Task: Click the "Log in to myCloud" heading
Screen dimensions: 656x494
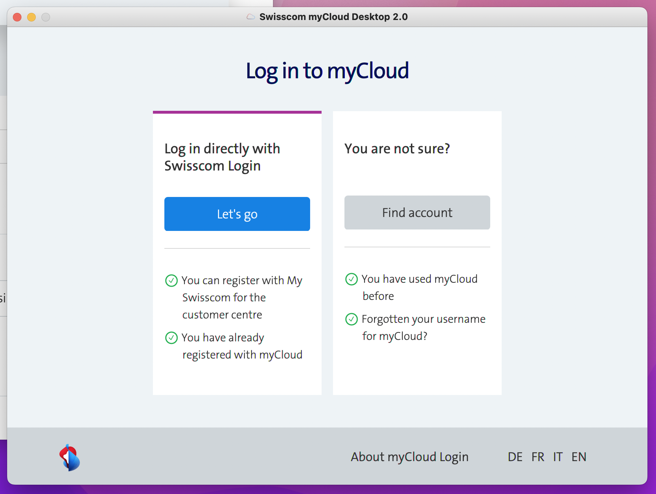Action: pos(327,71)
